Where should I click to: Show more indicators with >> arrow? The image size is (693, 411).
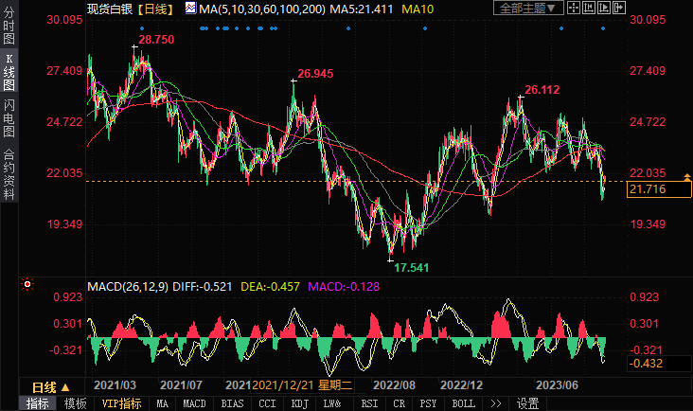tap(496, 403)
